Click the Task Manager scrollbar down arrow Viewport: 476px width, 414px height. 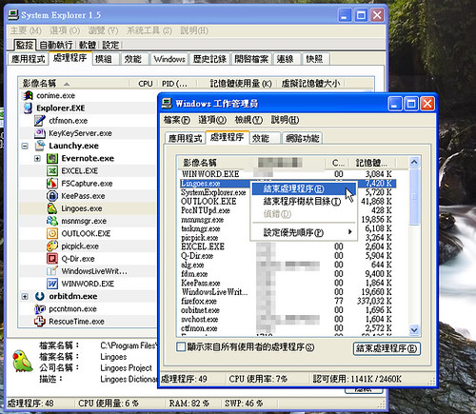pos(414,329)
